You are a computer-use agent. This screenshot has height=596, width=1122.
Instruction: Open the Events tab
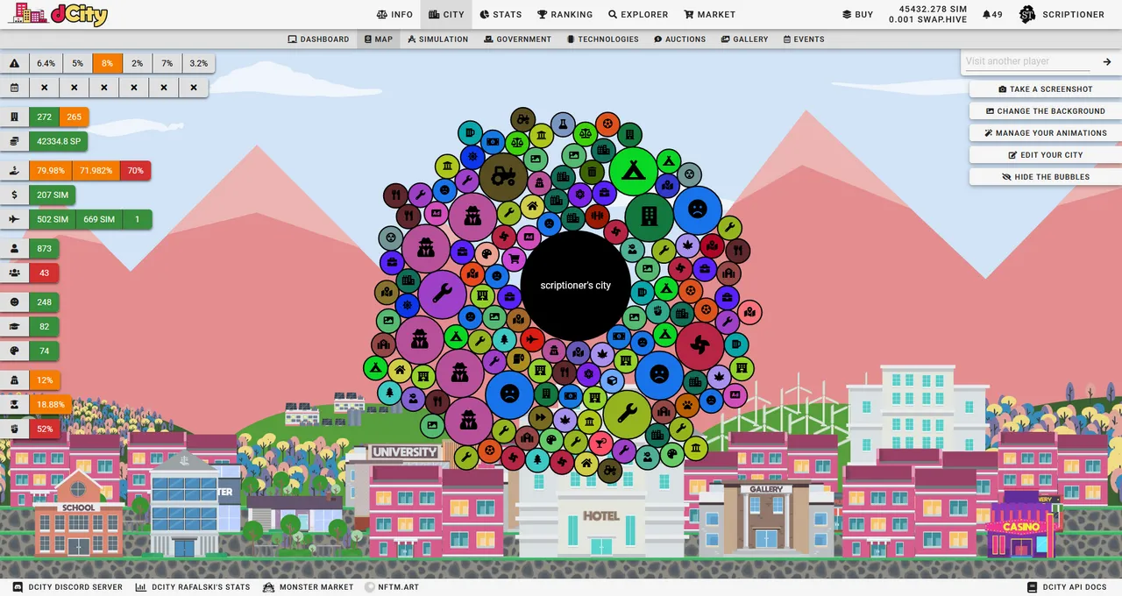click(x=804, y=39)
